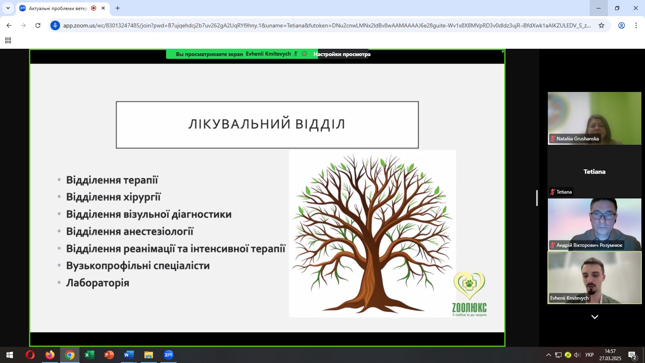Screen dimensions: 645x363
Task: Open the Zoom app on taskbar
Action: [169, 355]
